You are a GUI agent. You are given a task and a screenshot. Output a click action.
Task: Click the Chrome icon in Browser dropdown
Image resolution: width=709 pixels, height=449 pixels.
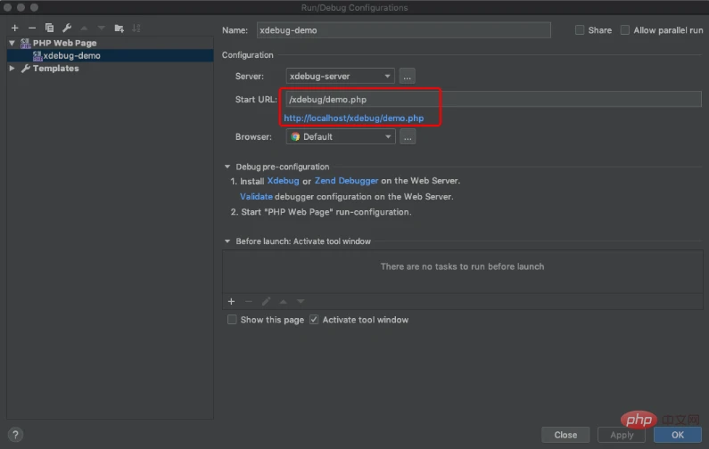tap(295, 137)
